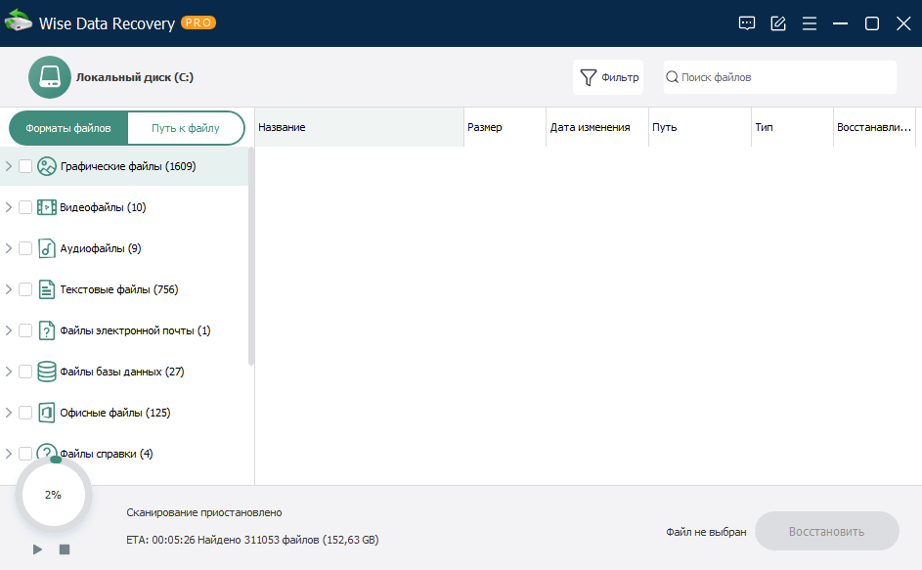Viewport: 922px width, 570px height.
Task: Click the graphic files category icon
Action: click(47, 166)
